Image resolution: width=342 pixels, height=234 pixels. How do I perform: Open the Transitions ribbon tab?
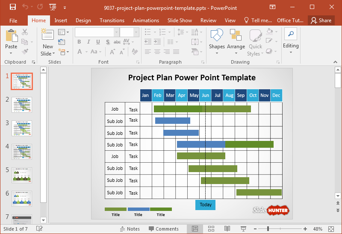[x=112, y=20]
